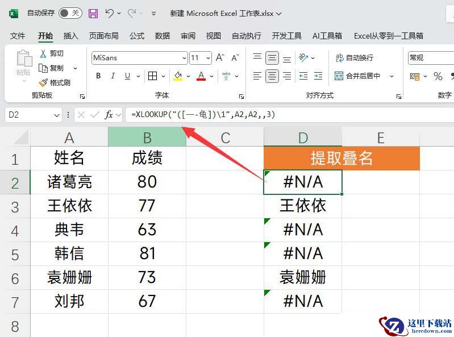The width and height of the screenshot is (454, 337).
Task: Click the Increase Indent icon
Action: (318, 76)
